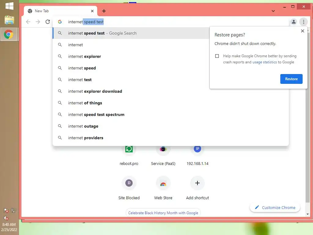Click search icon beside 'internet providers'

pyautogui.click(x=60, y=138)
